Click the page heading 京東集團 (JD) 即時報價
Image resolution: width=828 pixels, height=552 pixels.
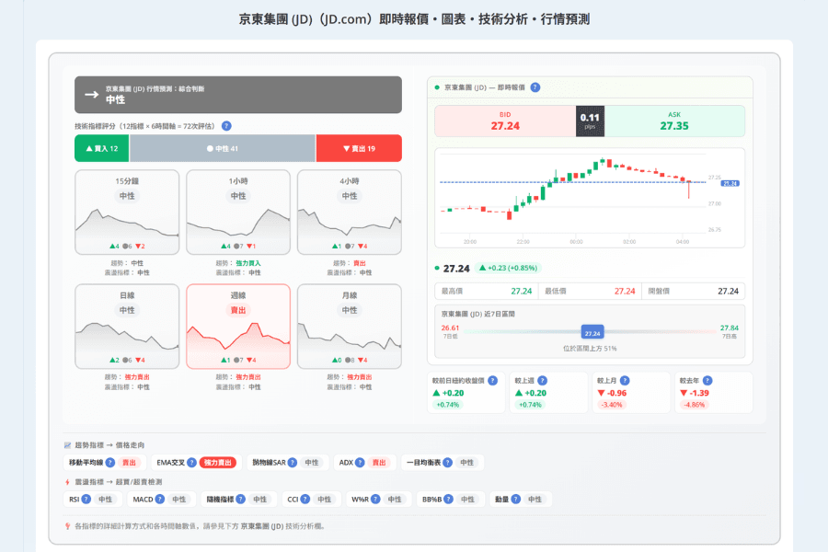pyautogui.click(x=414, y=19)
